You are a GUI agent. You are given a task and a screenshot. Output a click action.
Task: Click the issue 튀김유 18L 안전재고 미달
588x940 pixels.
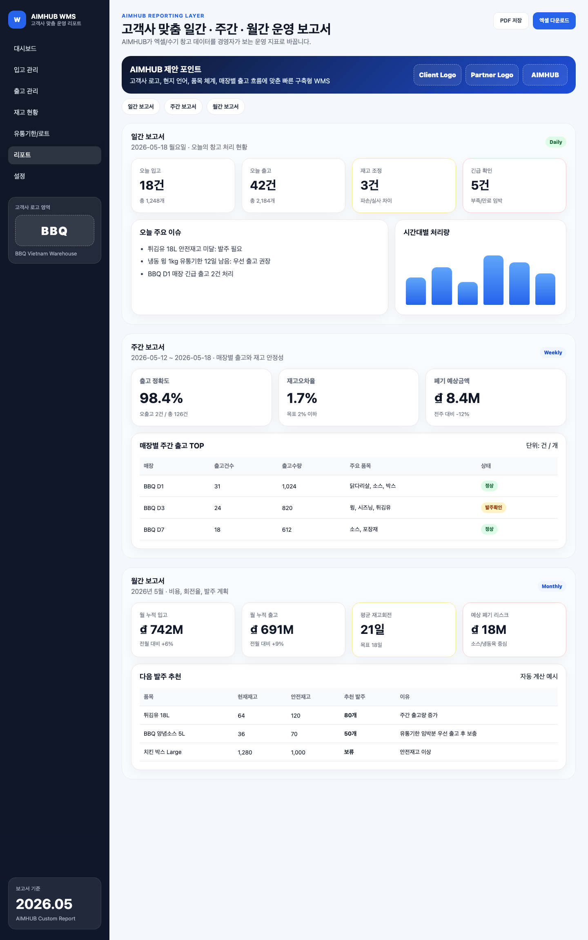195,249
